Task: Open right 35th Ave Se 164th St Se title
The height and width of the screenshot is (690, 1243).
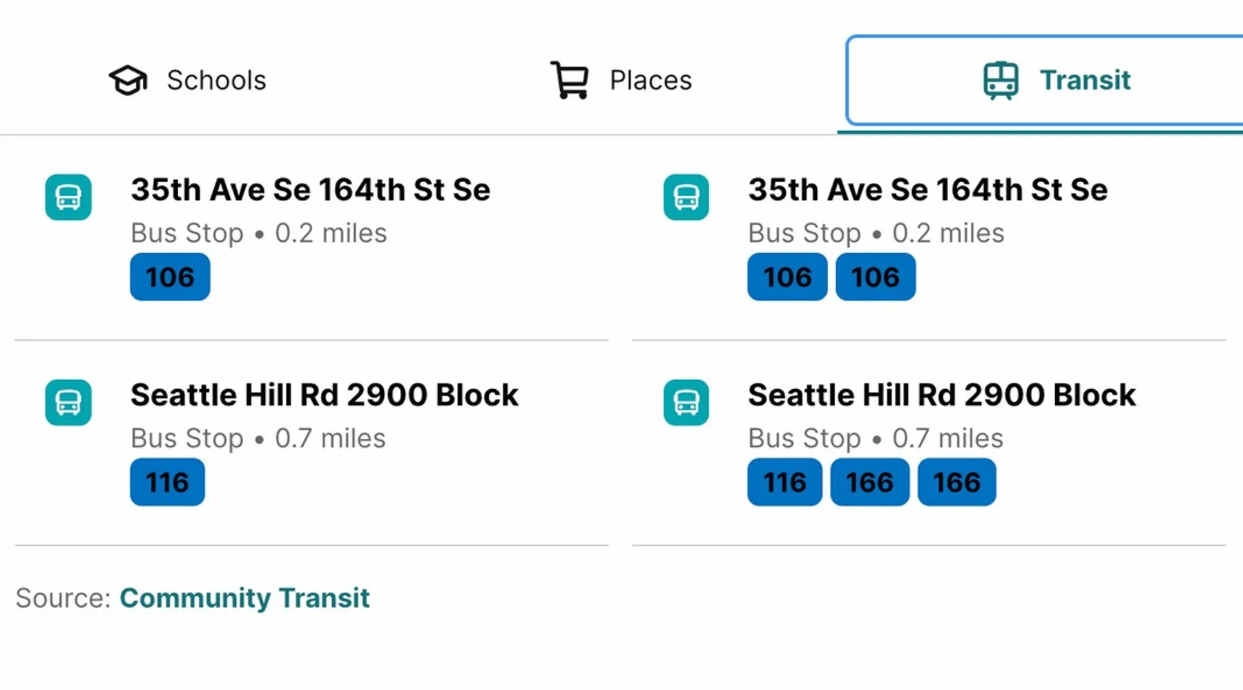Action: click(x=928, y=190)
